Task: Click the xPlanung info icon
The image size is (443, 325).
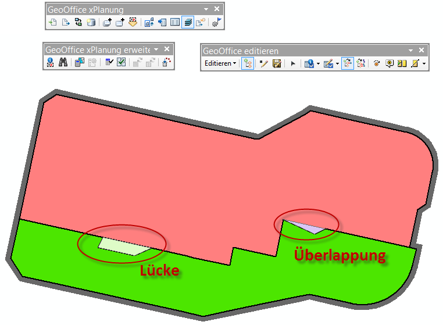Action: [51, 63]
